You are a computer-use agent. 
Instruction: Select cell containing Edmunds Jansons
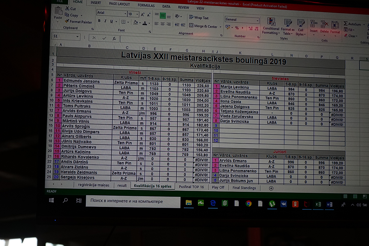(87, 81)
